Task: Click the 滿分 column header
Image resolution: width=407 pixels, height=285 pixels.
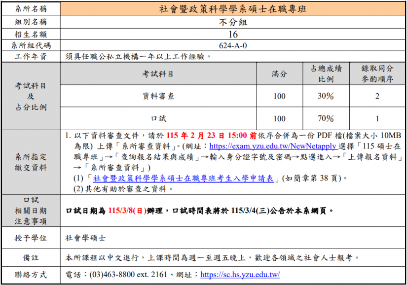Action: click(279, 74)
